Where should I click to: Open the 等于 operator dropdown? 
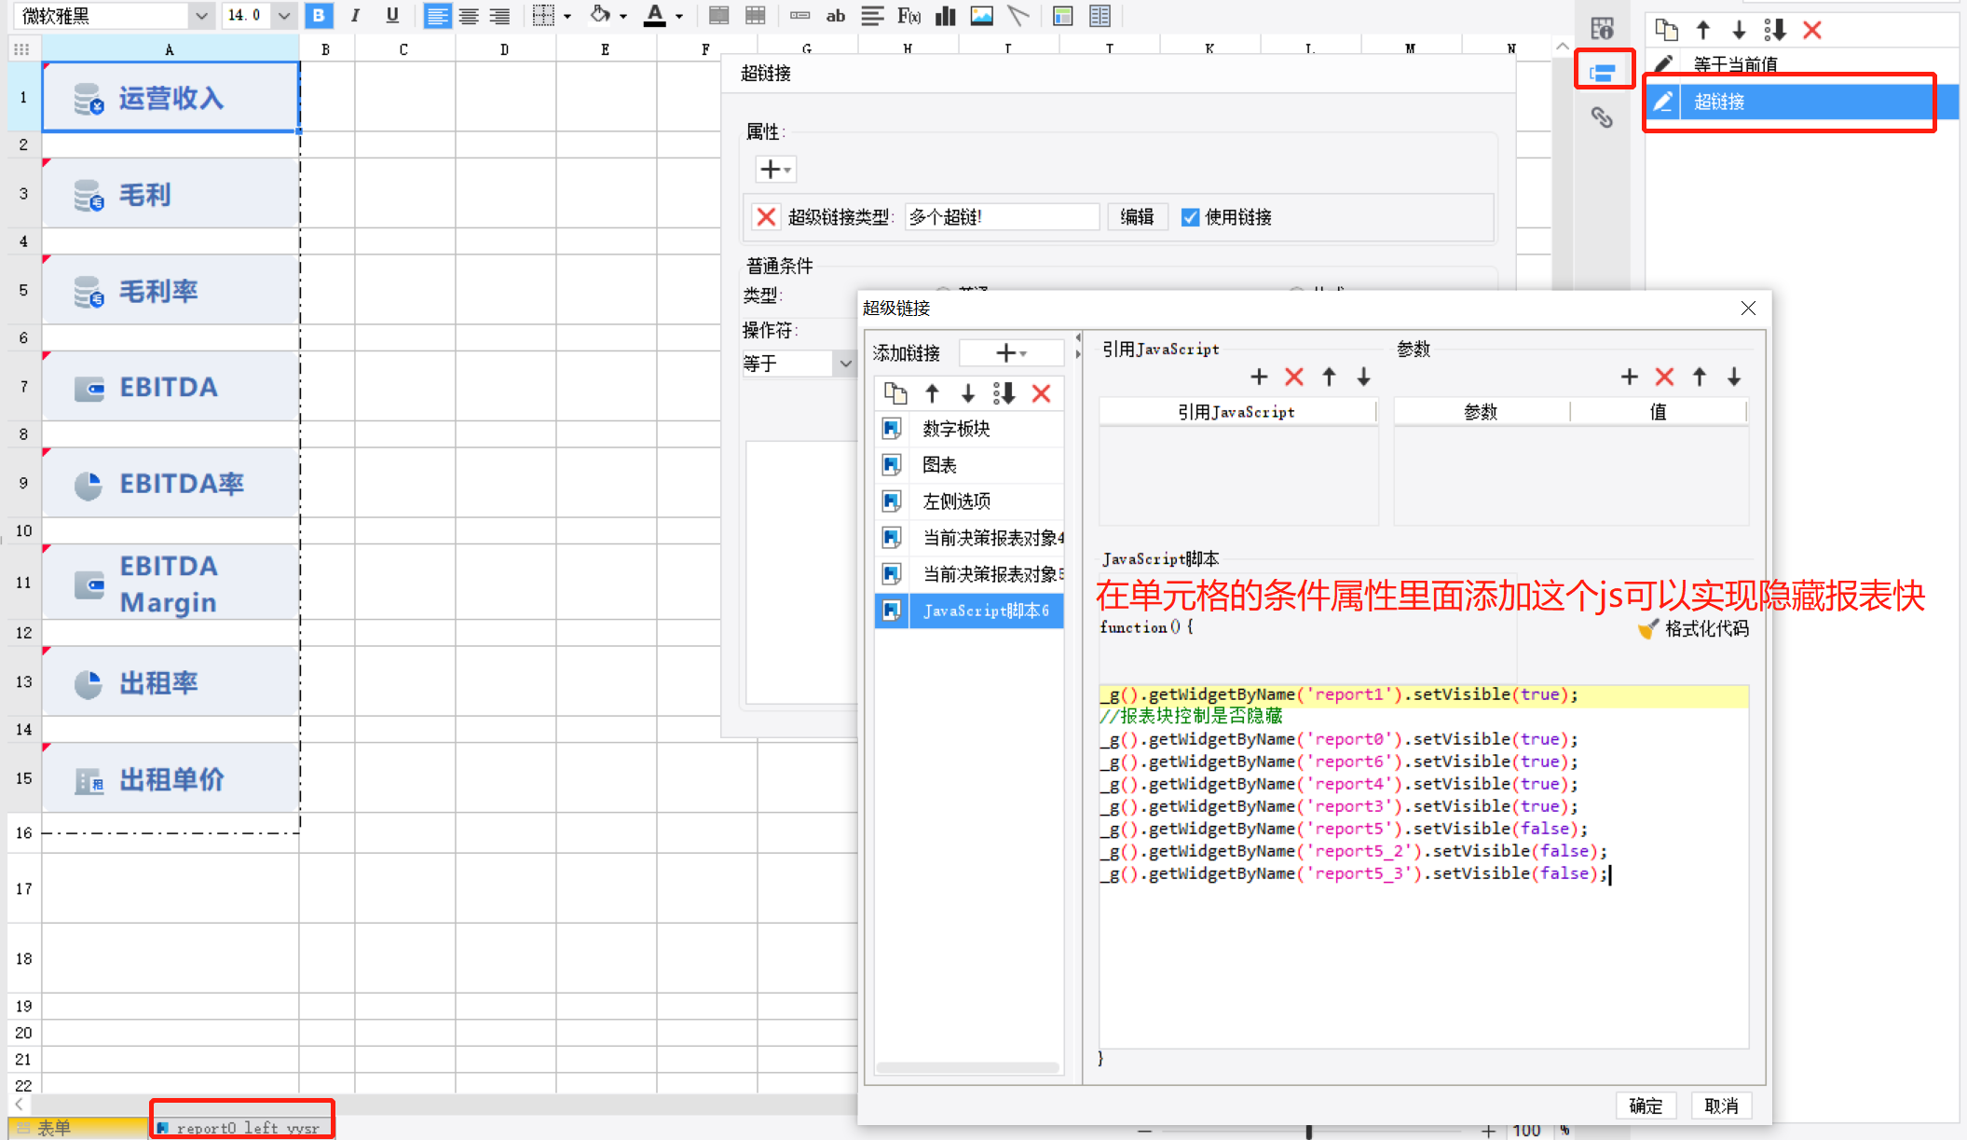(844, 364)
